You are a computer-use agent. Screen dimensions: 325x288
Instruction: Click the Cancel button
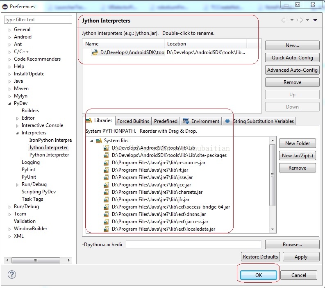299,275
